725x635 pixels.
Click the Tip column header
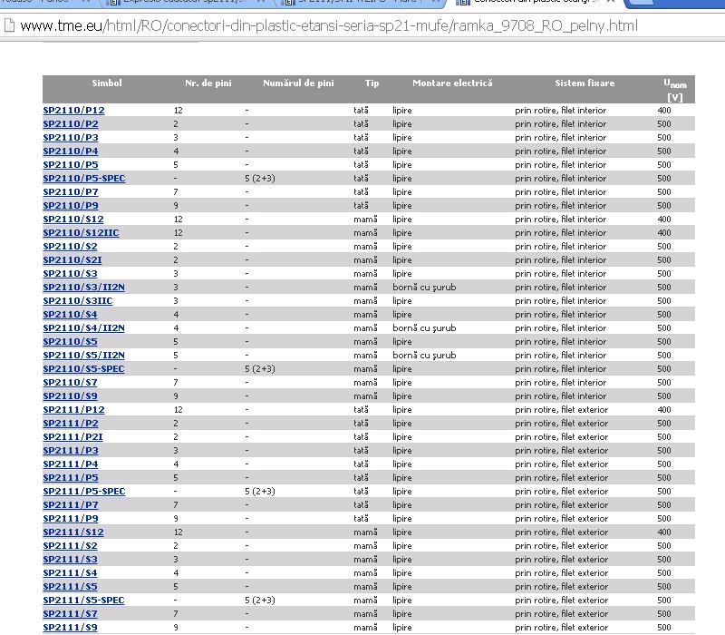click(372, 83)
